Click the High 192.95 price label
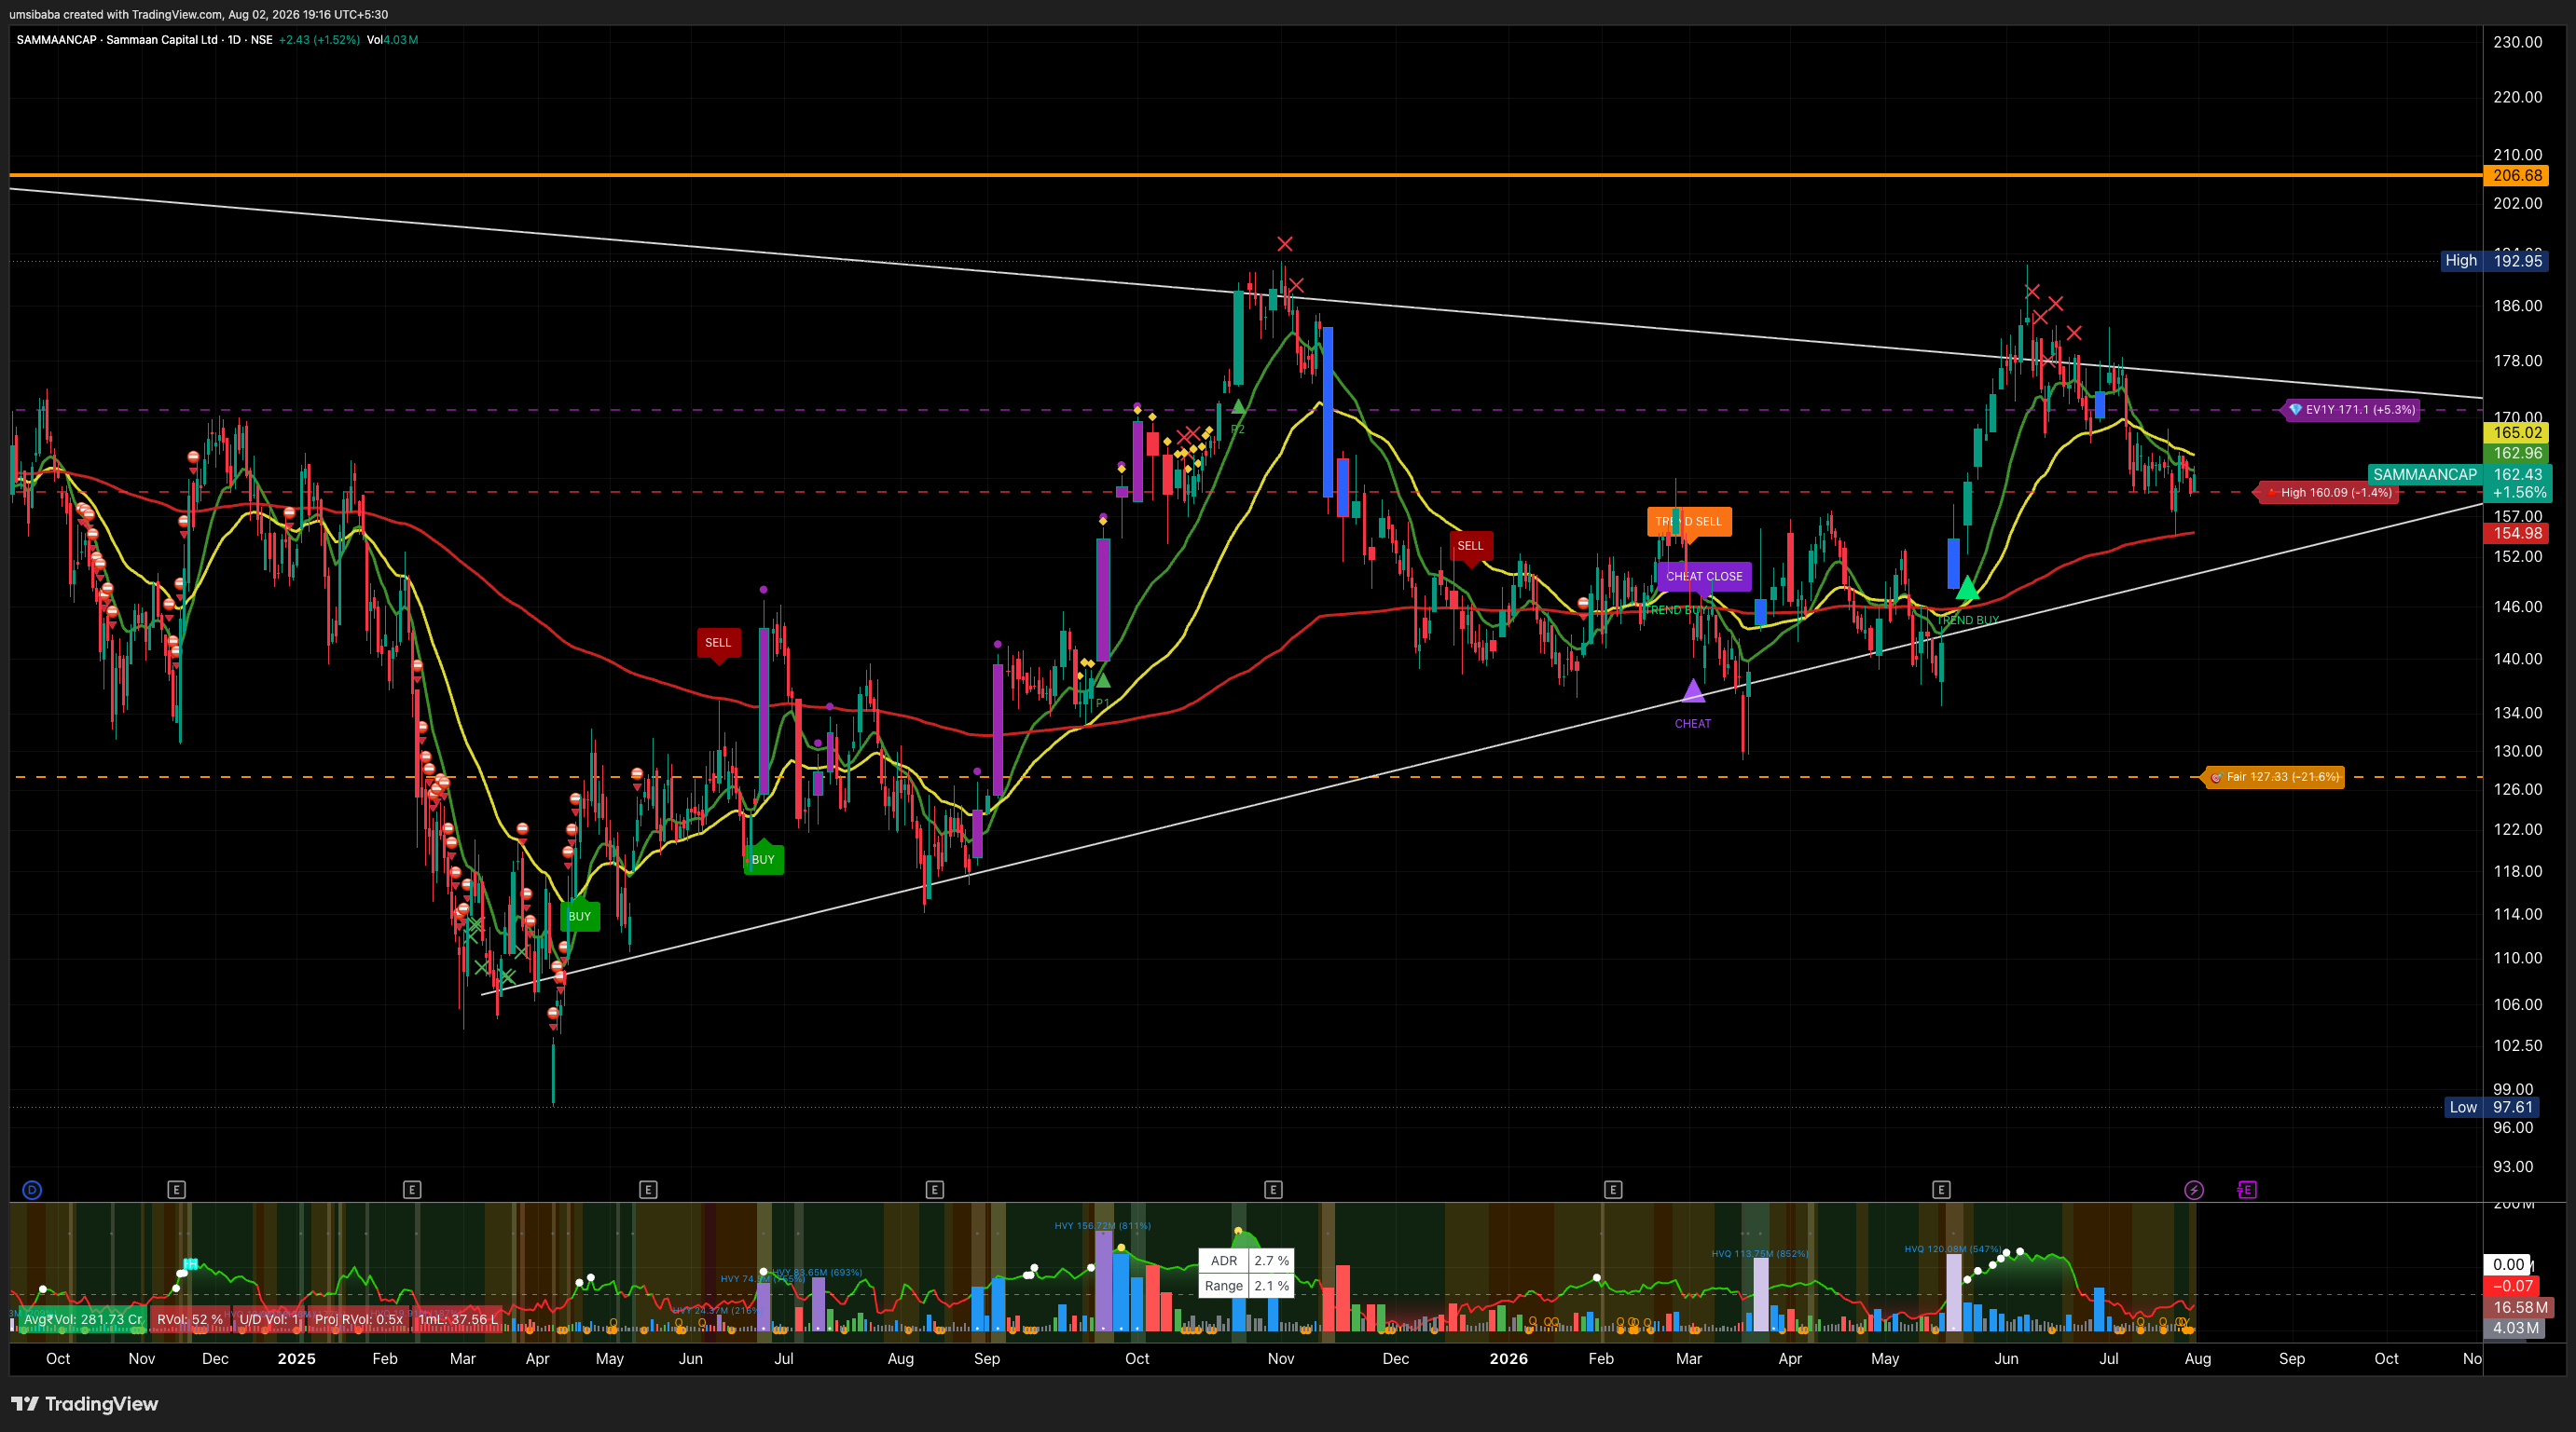The height and width of the screenshot is (1432, 2576). pos(2493,261)
